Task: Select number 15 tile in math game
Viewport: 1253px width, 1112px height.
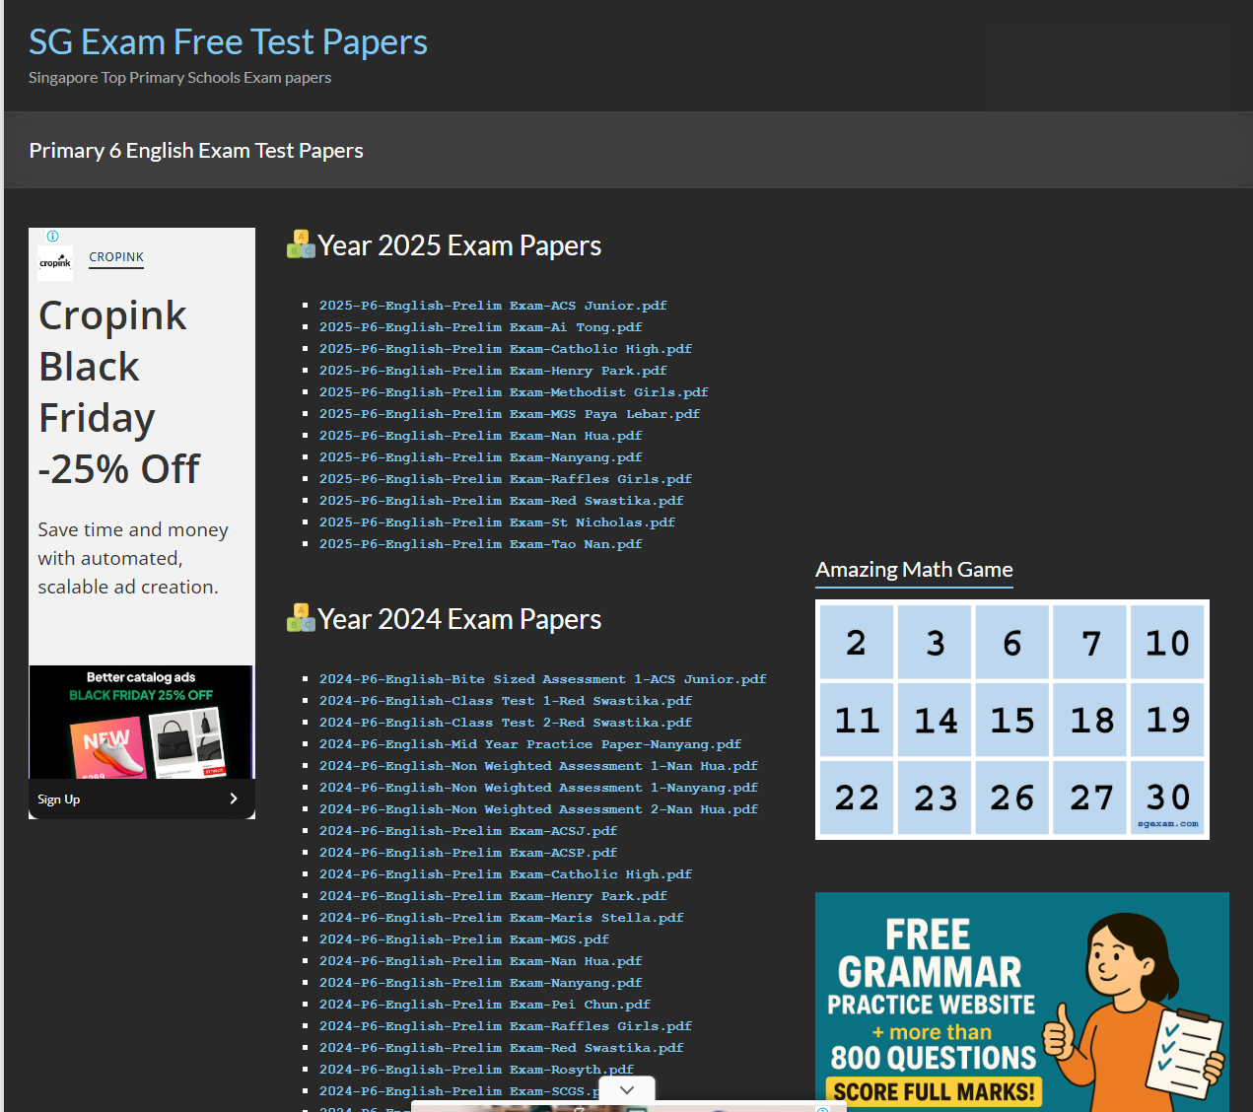Action: (1012, 721)
